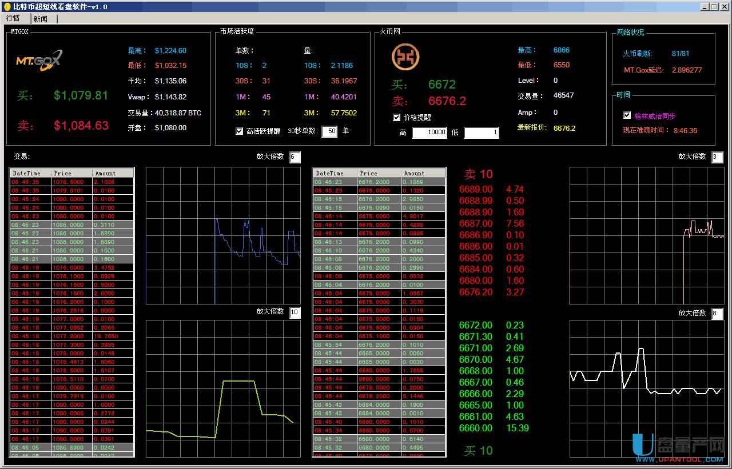Click the 30秒单数 input box
The image size is (732, 469).
coord(329,132)
